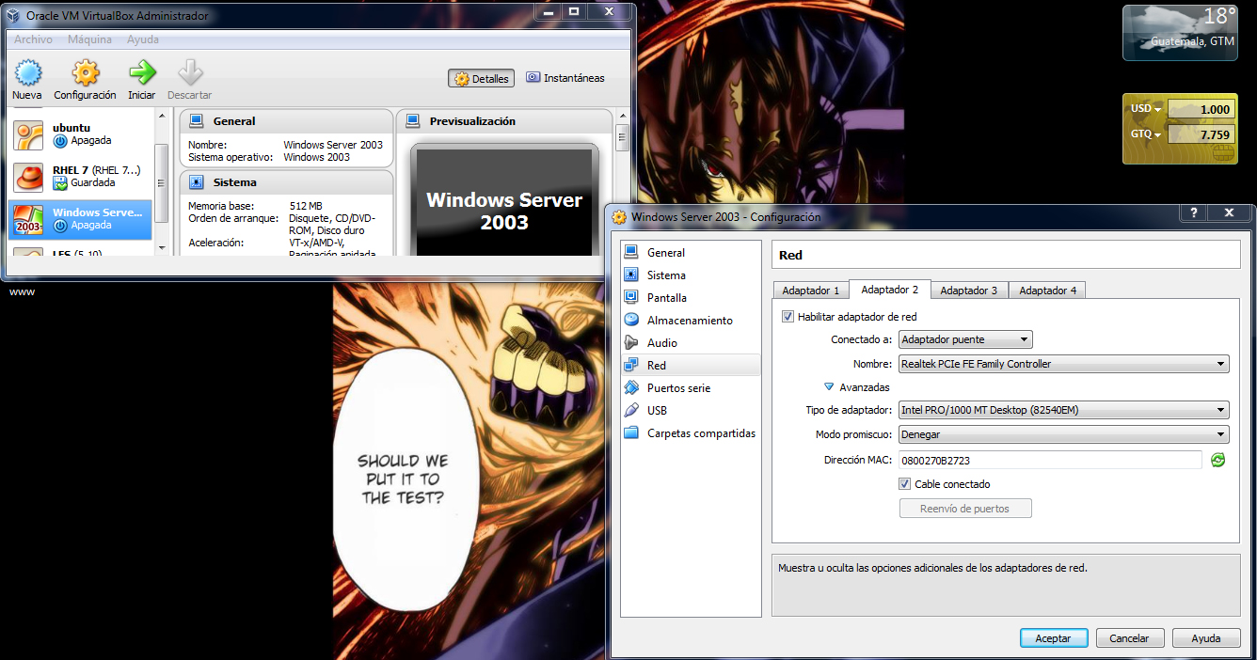Click the Sistema section header in details
1257x660 pixels.
(287, 182)
